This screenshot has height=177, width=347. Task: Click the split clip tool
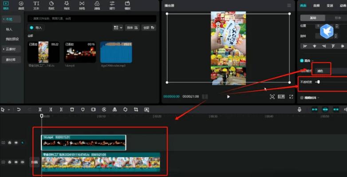click(x=40, y=110)
